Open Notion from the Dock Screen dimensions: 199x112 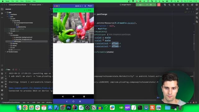point(94,108)
